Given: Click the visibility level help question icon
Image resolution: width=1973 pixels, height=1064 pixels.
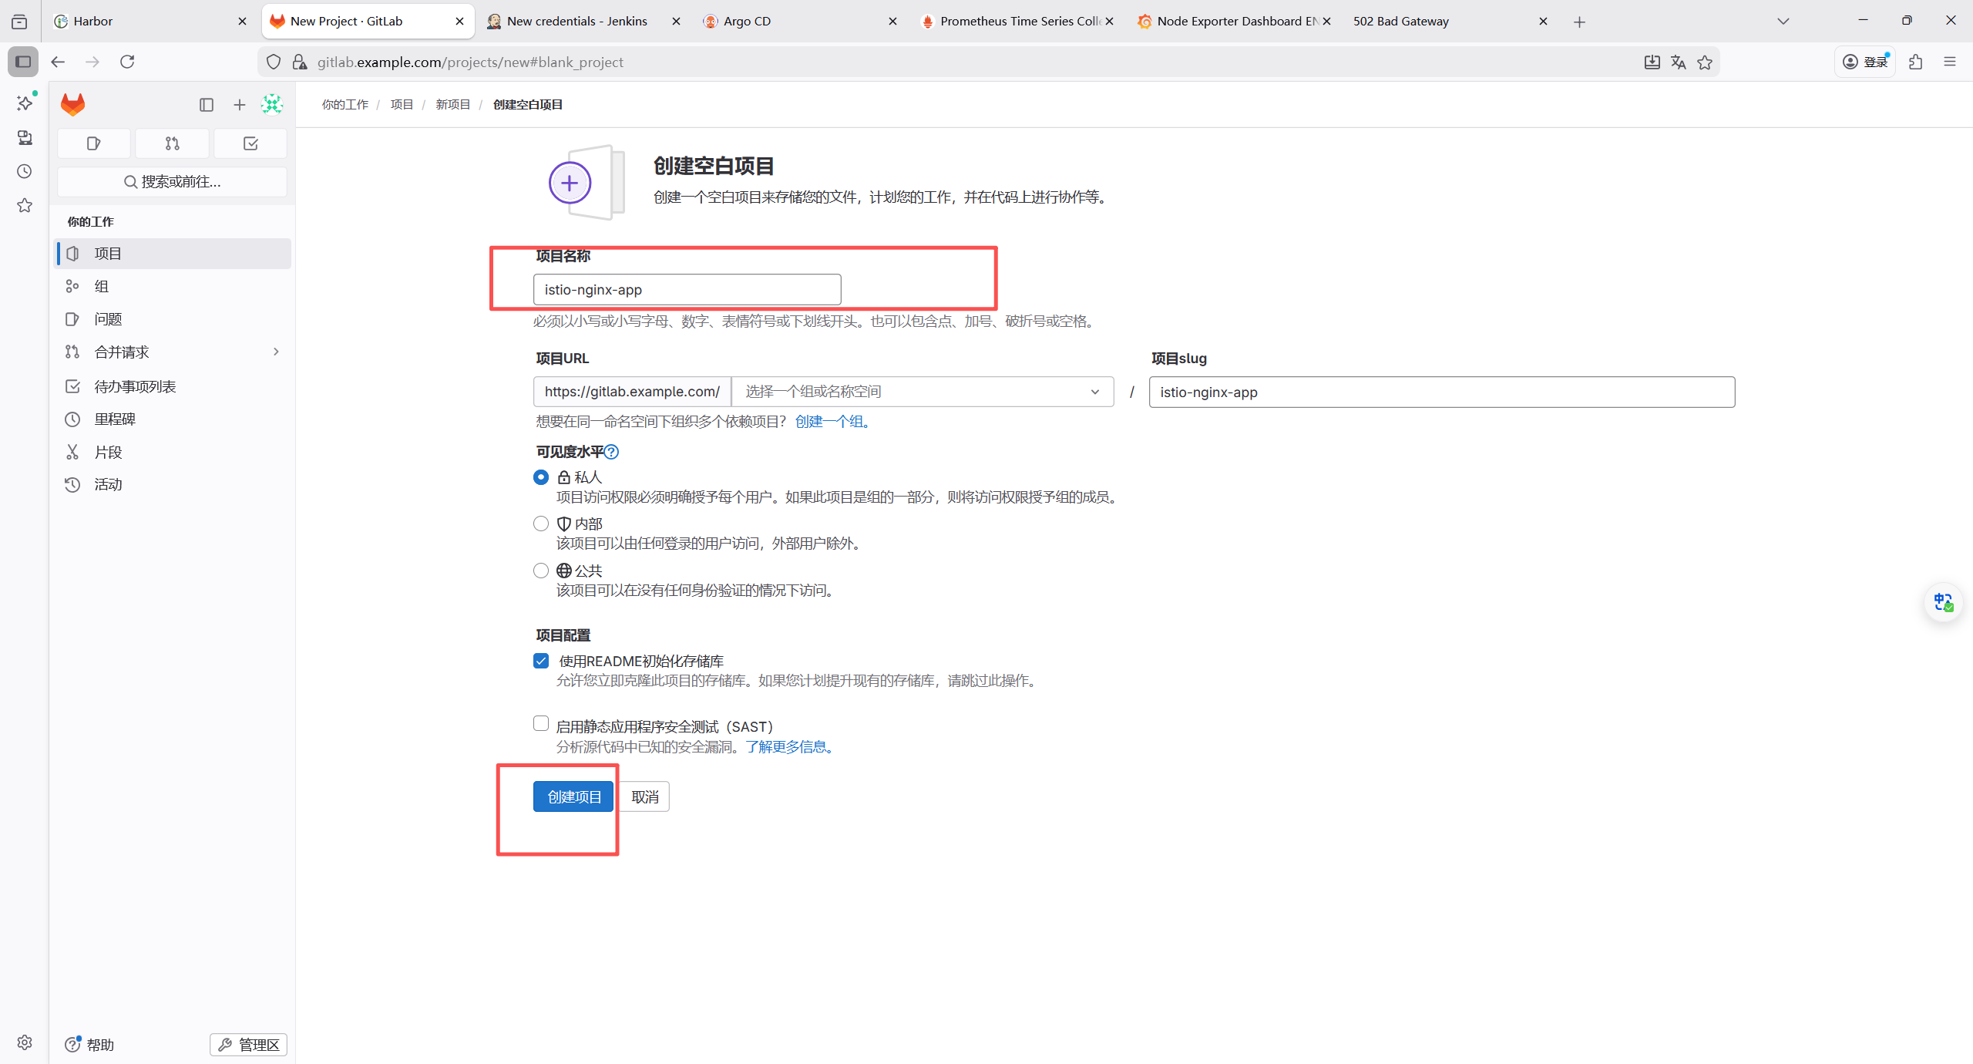Looking at the screenshot, I should [612, 452].
